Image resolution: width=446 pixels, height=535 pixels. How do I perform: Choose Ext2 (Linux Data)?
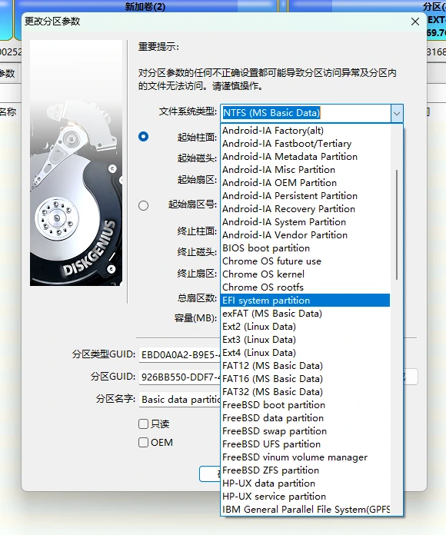[x=305, y=327]
